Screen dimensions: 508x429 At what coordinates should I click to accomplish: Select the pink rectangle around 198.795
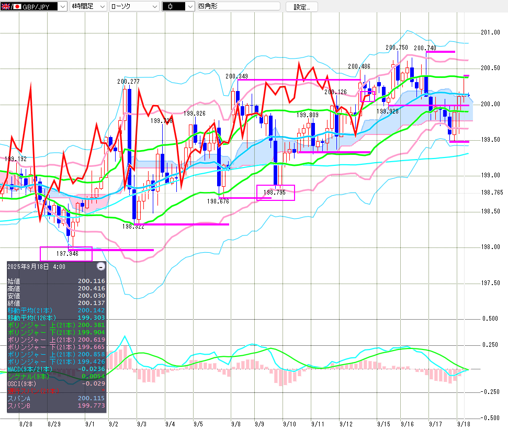point(275,193)
